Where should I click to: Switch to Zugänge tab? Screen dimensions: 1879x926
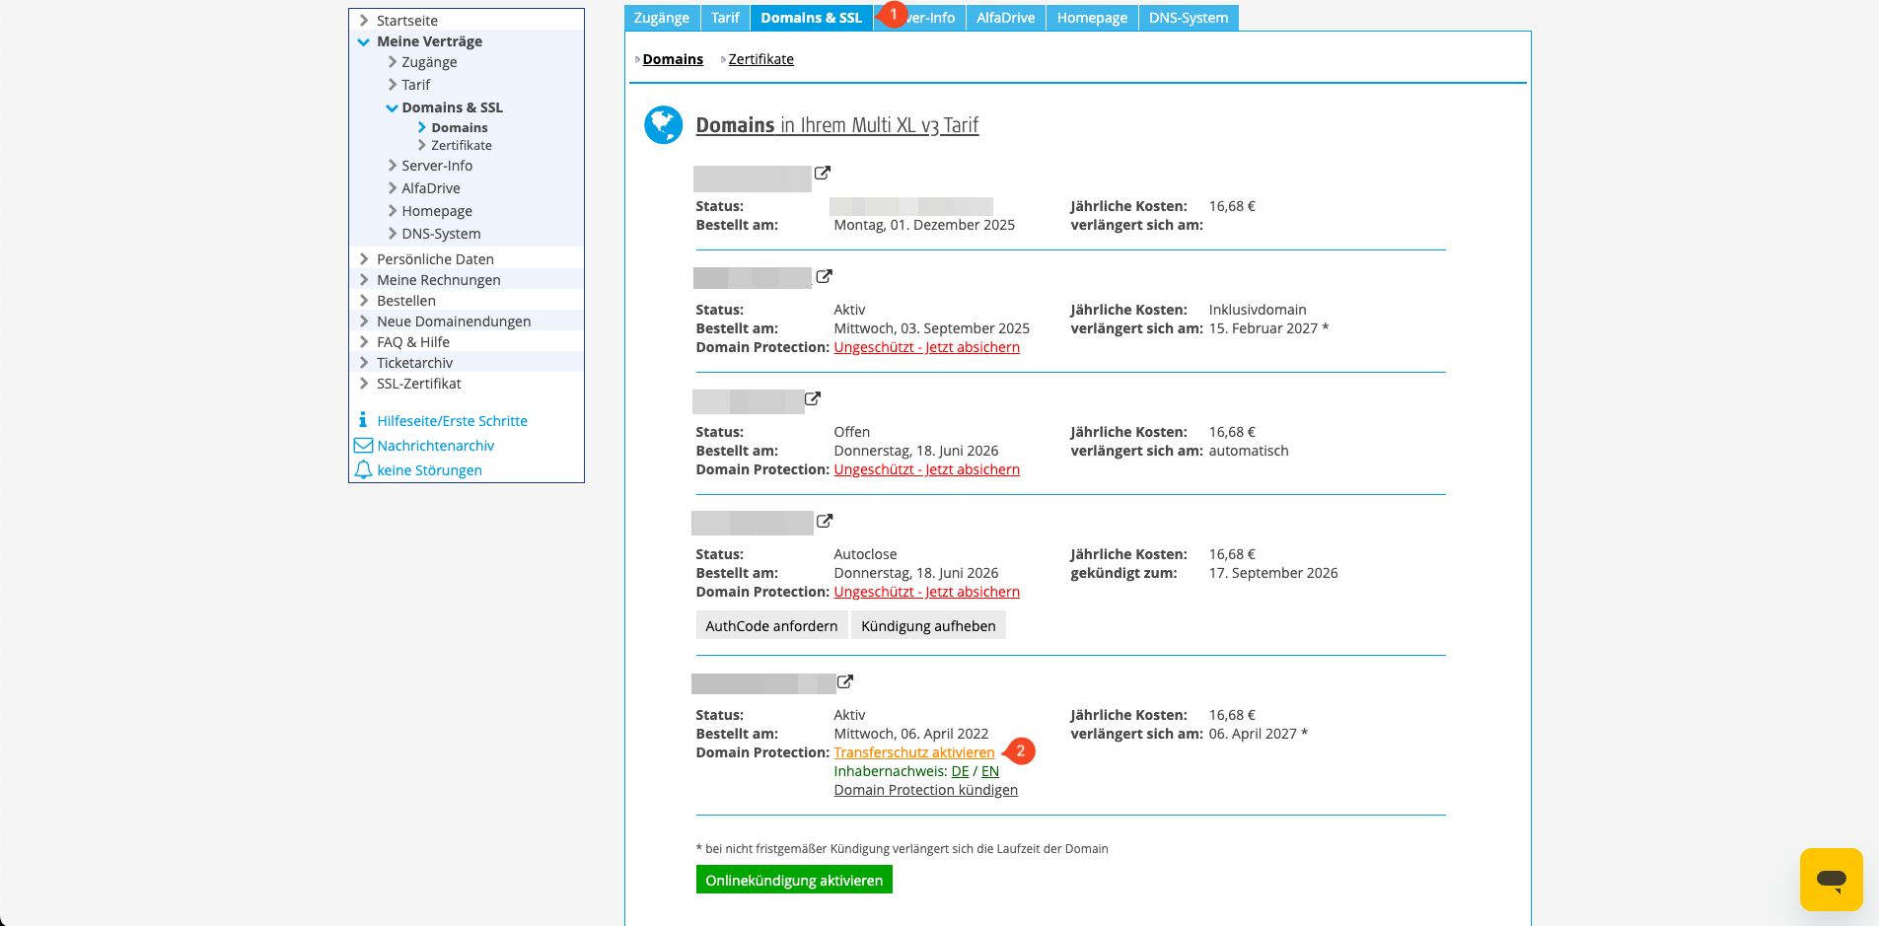662,18
